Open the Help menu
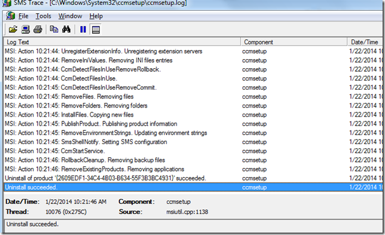 click(96, 16)
